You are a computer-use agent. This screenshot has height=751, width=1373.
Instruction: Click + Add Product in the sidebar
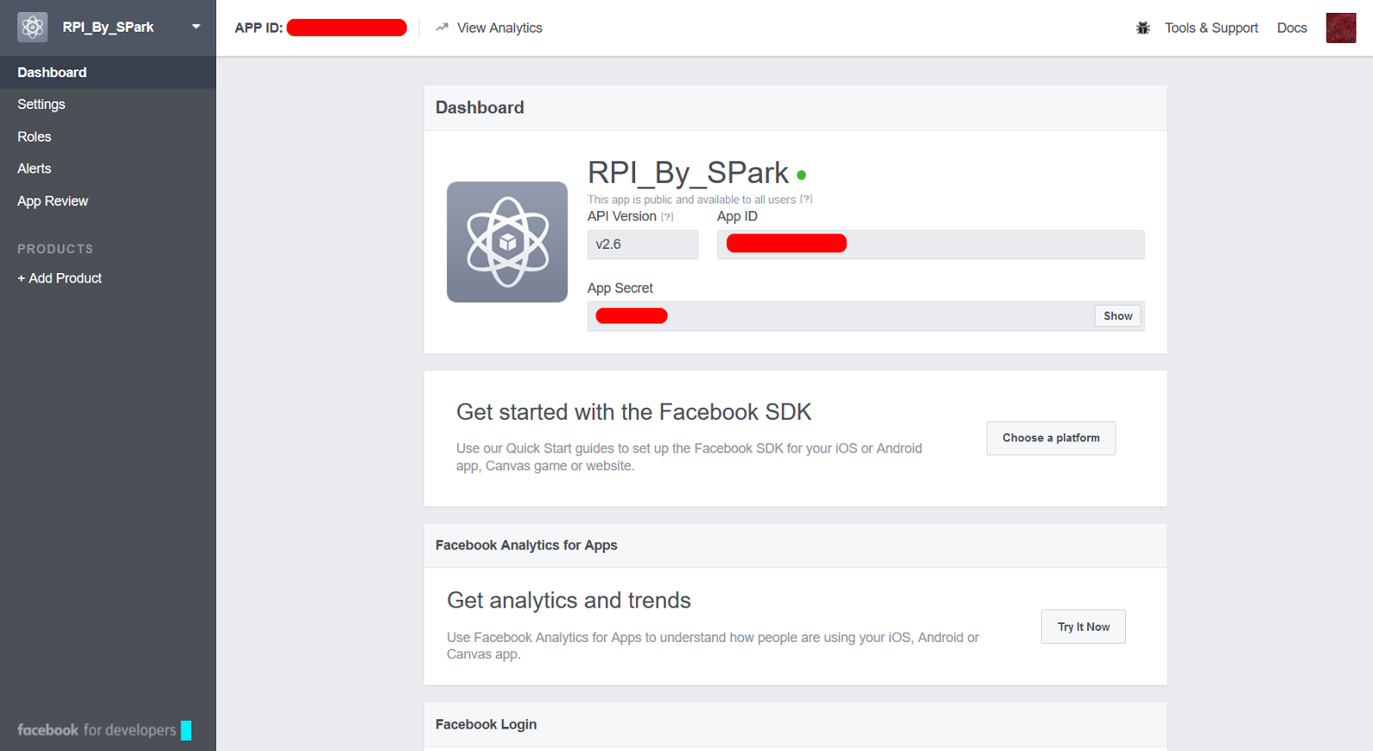coord(59,278)
